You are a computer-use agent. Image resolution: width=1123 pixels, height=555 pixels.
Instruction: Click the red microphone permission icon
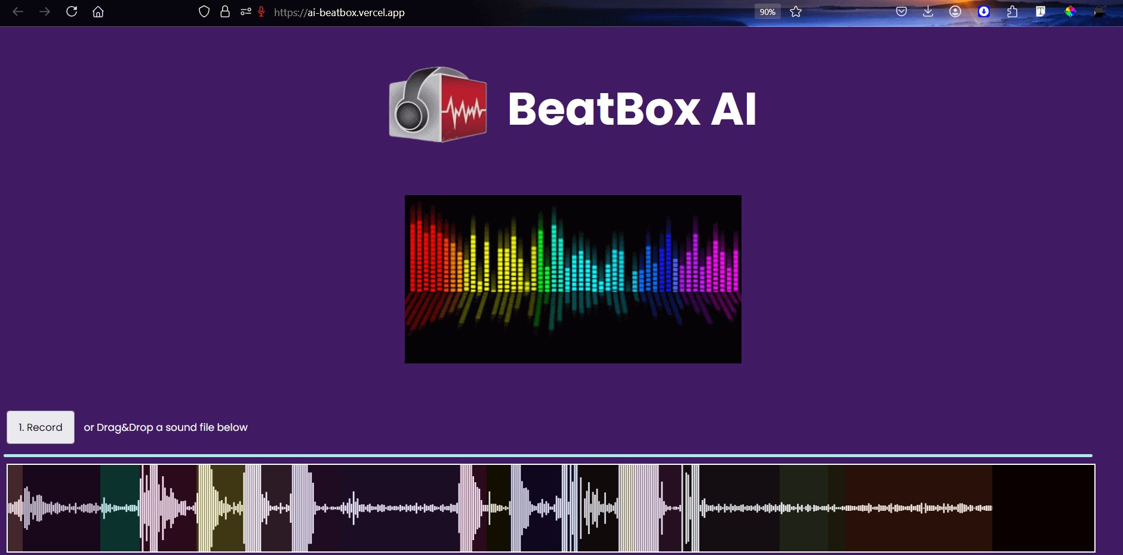[x=260, y=12]
